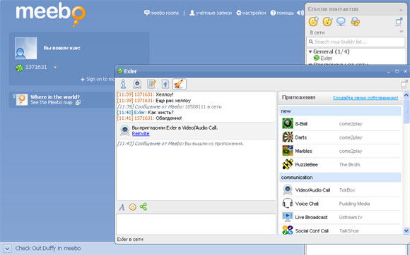Open the font formatting A icon

122,207
